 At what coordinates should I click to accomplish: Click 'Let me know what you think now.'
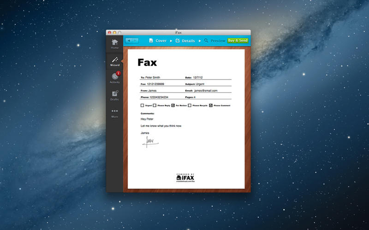pos(161,126)
